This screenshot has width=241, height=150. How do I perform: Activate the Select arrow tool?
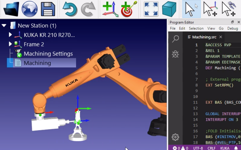coord(191,9)
